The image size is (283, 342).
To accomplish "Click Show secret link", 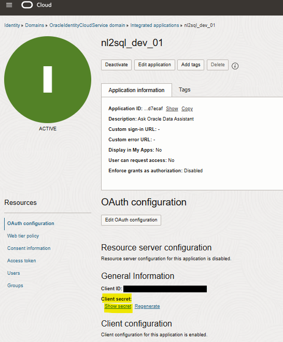I will [x=118, y=306].
